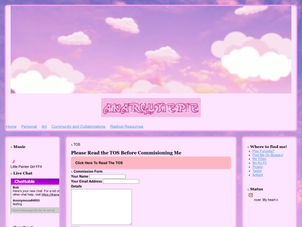Image resolution: width=302 pixels, height=227 pixels.
Task: Click the Chattable chat header
Action: [35, 182]
